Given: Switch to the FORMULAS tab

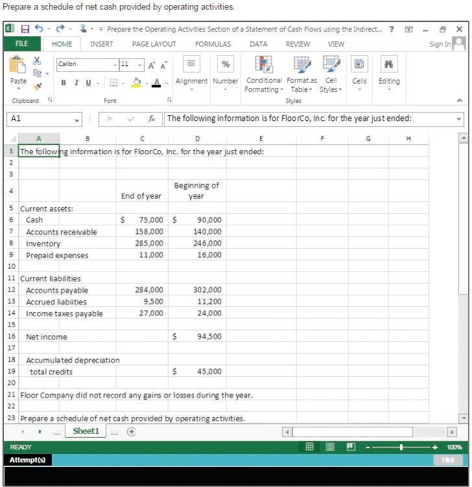Looking at the screenshot, I should tap(213, 44).
